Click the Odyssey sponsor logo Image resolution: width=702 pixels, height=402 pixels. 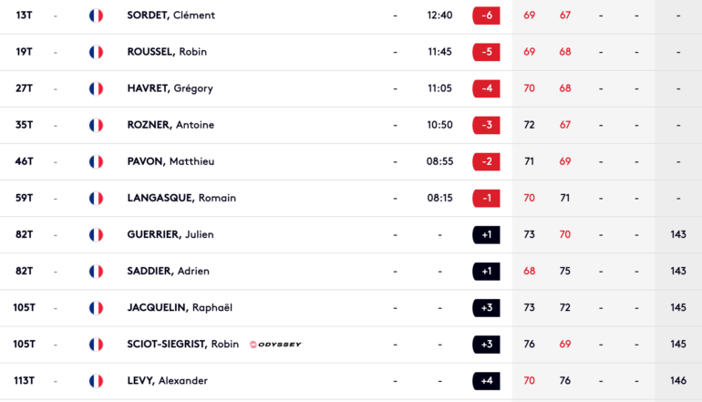point(275,345)
